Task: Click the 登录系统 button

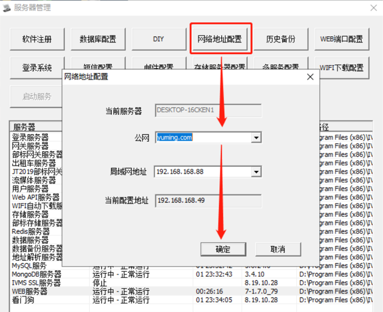Action: (x=37, y=68)
